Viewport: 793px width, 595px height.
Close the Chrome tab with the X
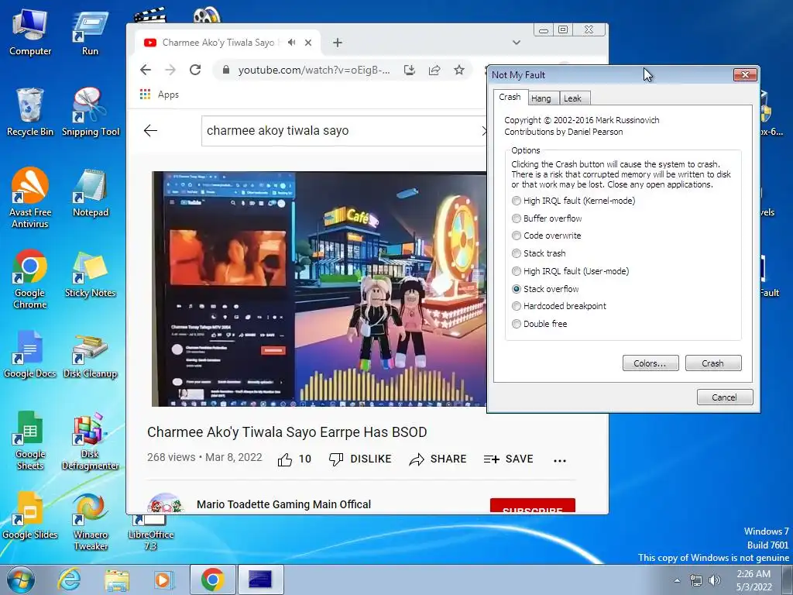[x=308, y=43]
